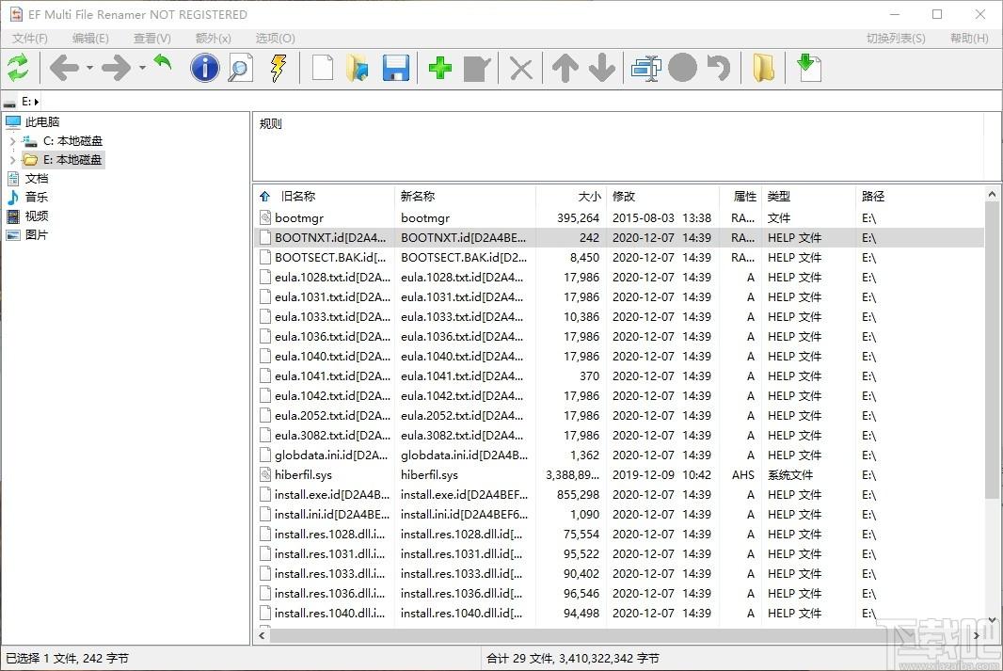Click the blue floppy disk save icon

pos(396,68)
